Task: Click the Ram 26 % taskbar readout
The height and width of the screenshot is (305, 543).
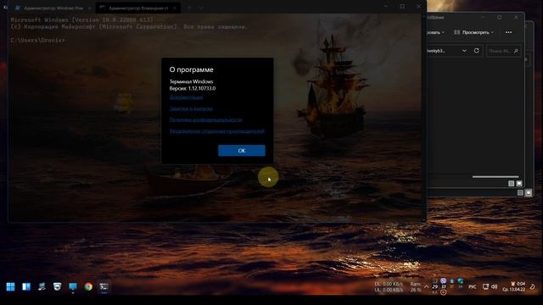Action: tap(416, 286)
